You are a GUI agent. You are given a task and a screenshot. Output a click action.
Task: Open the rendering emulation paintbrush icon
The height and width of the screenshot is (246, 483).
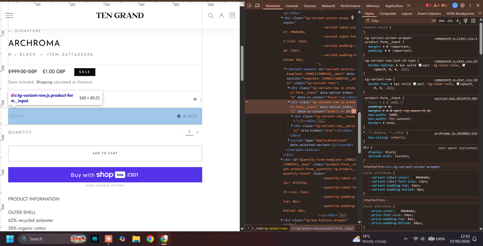tap(466, 21)
